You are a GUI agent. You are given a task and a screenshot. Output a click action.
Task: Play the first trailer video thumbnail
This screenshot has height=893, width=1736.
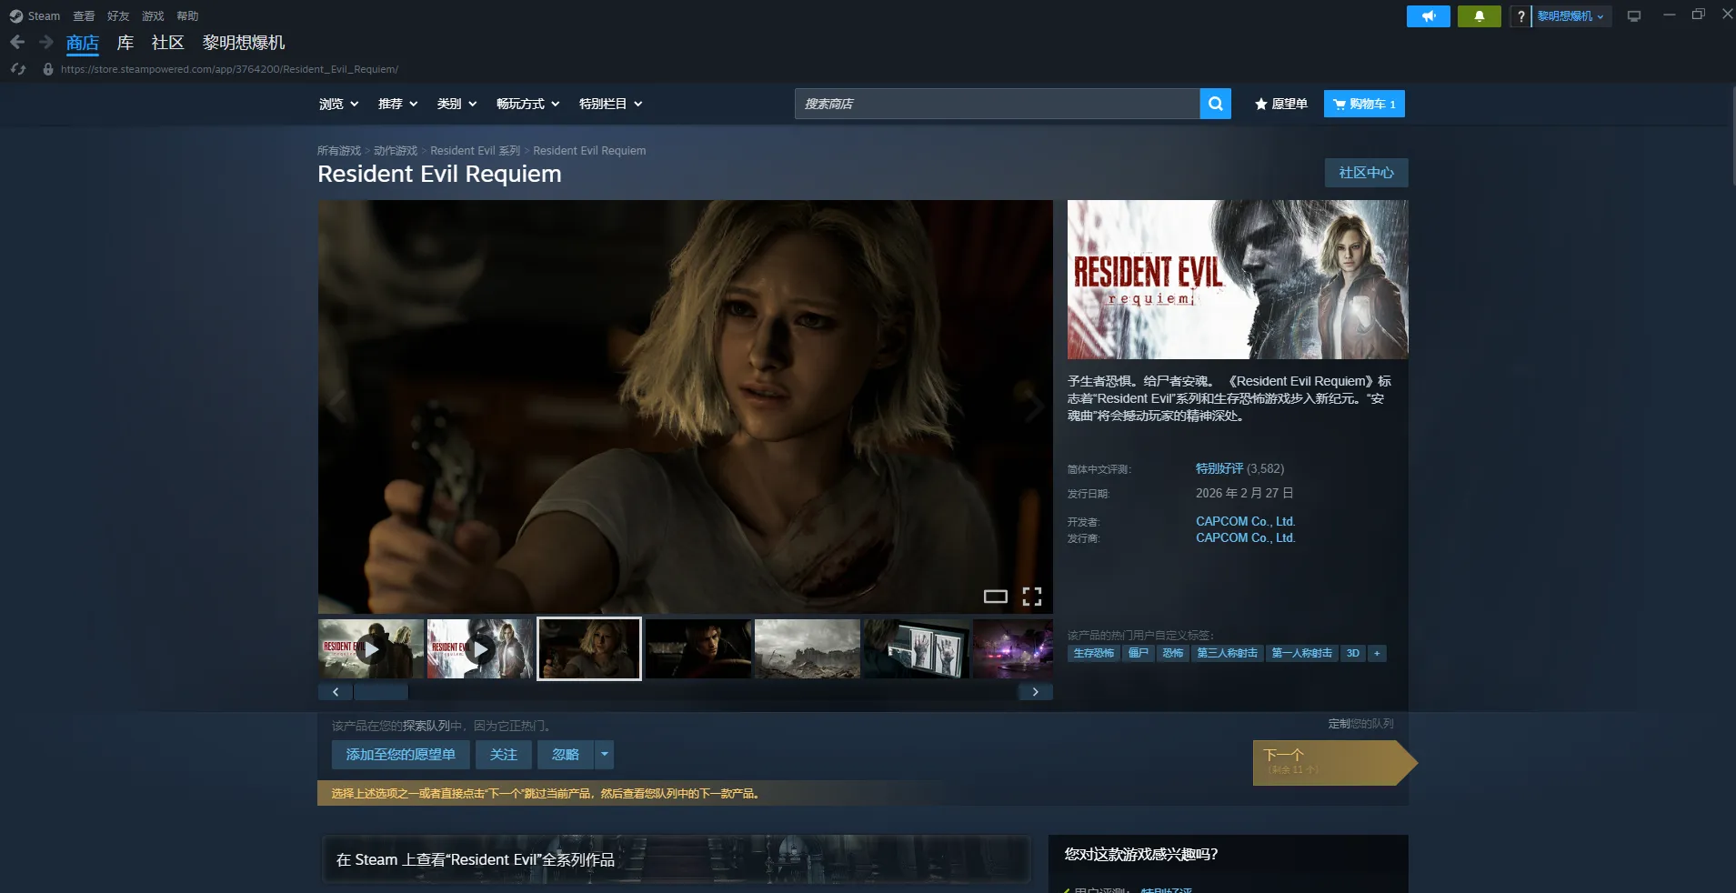click(x=370, y=649)
